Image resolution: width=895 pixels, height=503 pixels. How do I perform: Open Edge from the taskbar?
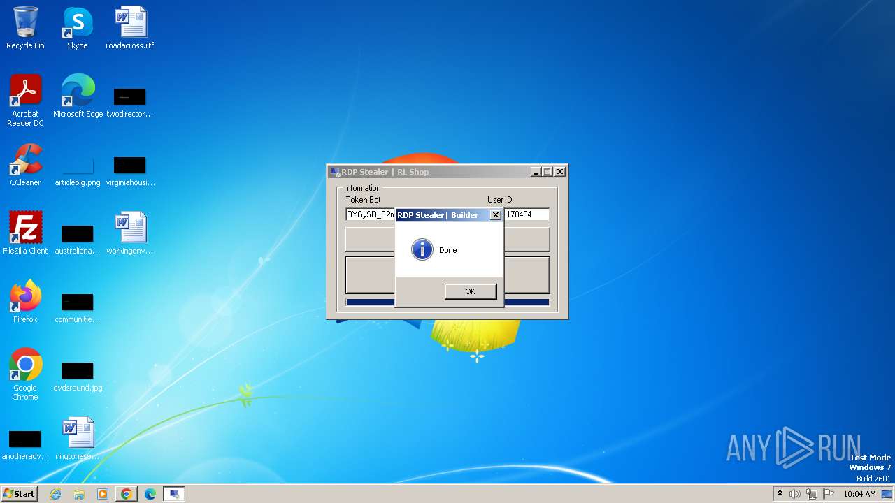click(x=150, y=494)
